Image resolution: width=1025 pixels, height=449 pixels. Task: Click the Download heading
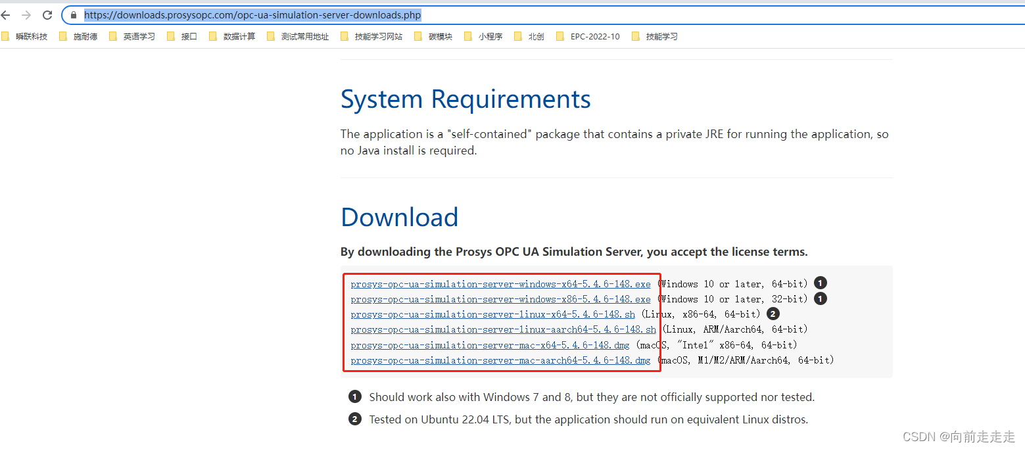click(399, 218)
